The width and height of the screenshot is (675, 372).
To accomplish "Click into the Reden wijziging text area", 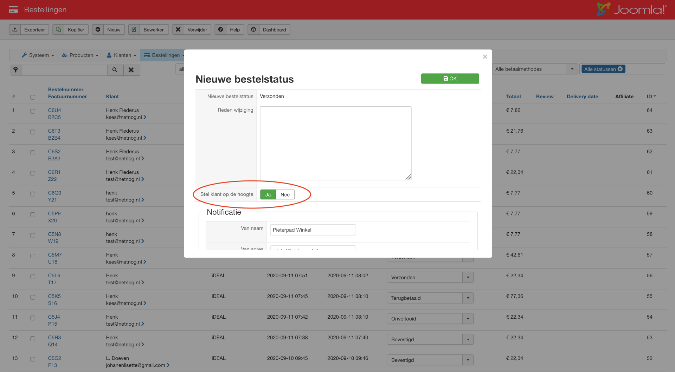I will [x=335, y=143].
